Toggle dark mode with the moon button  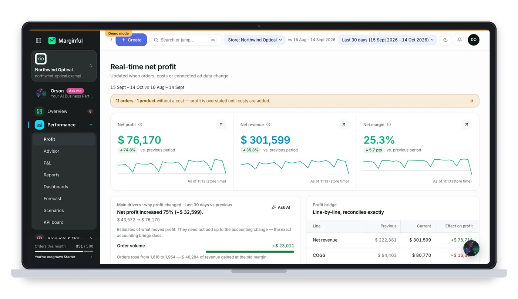pyautogui.click(x=445, y=40)
